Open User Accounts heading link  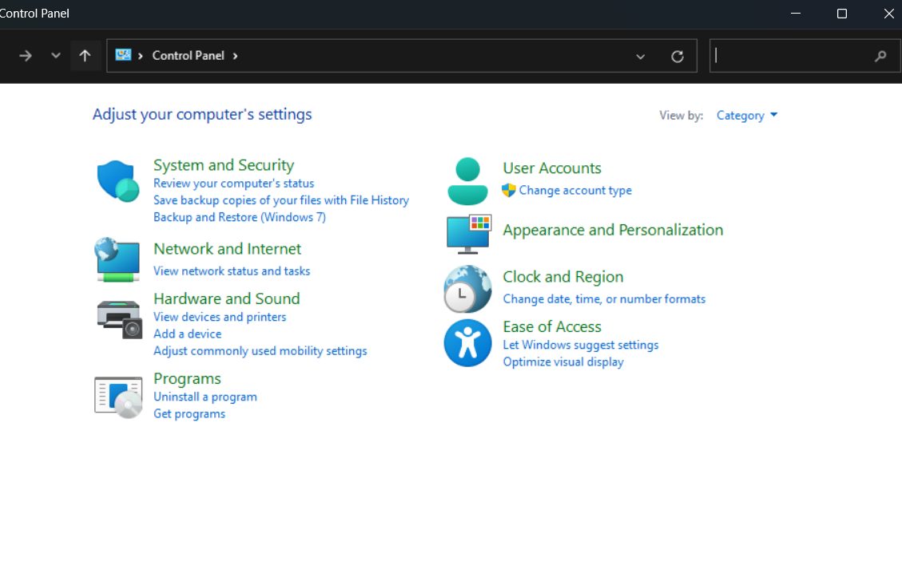point(552,168)
